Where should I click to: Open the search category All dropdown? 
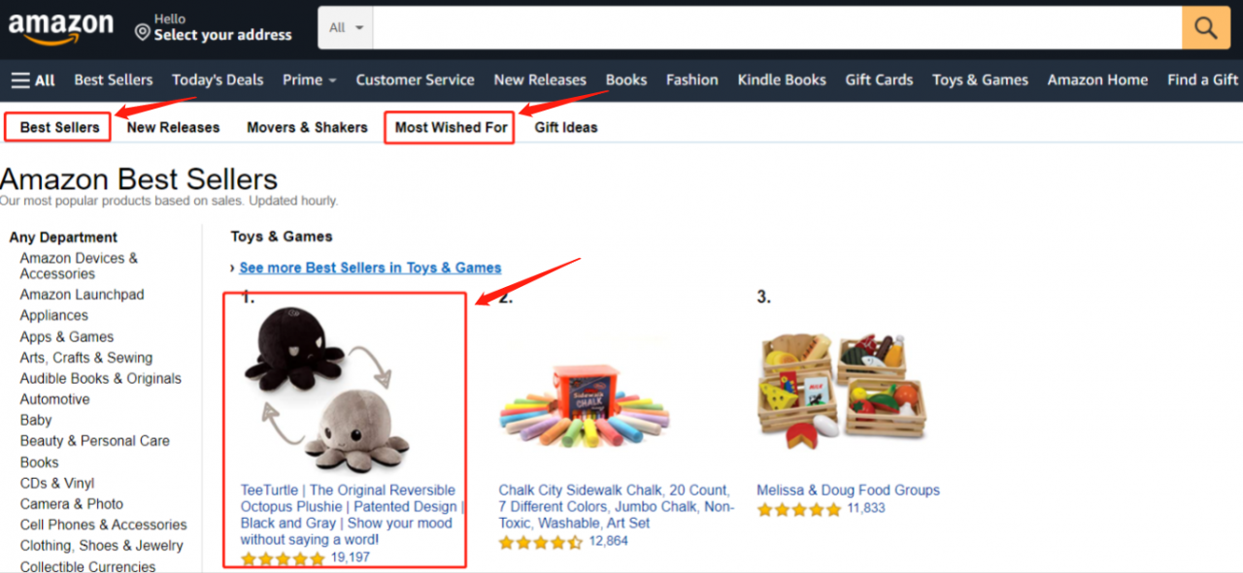[346, 27]
